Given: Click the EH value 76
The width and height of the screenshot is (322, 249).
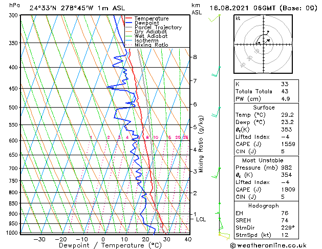Looking at the screenshot, I should 285,213.
